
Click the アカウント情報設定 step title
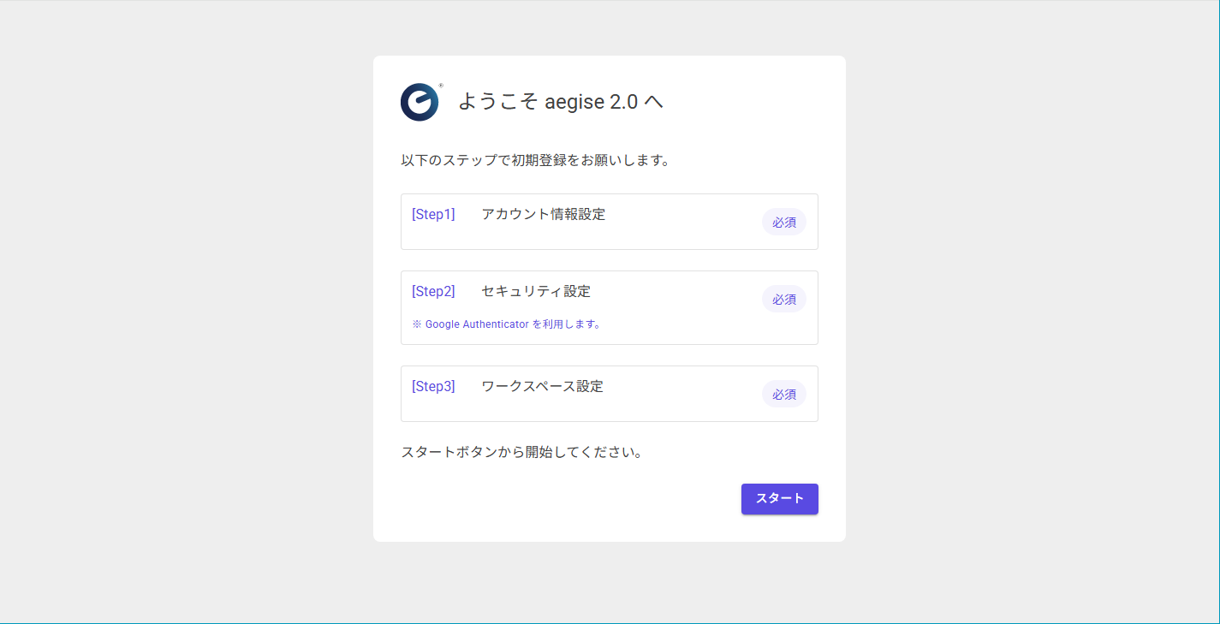click(543, 214)
